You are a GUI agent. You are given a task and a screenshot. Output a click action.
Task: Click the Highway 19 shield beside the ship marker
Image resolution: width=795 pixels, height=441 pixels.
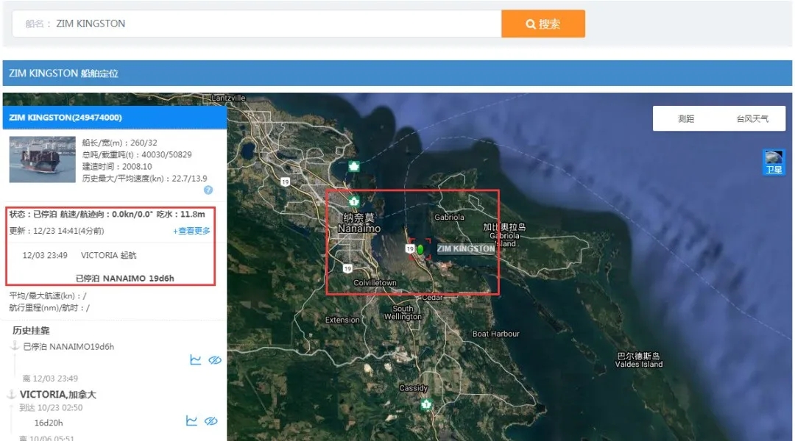point(410,248)
